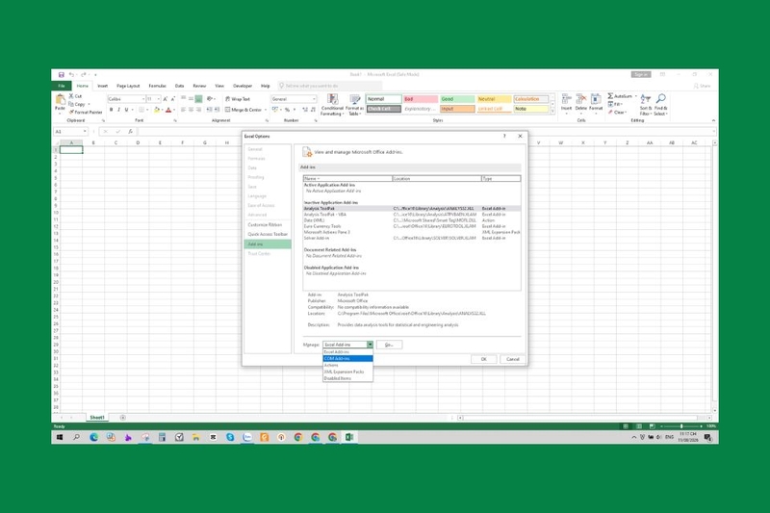770x513 pixels.
Task: Click the Cut scissors icon
Action: [x=71, y=96]
